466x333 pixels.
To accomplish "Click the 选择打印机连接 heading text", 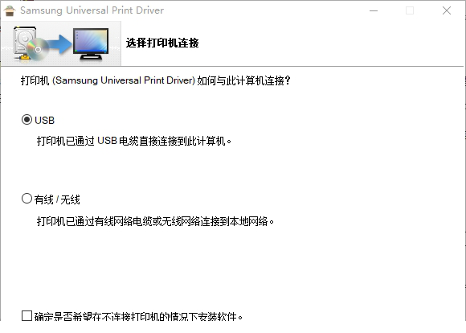I will pos(162,43).
